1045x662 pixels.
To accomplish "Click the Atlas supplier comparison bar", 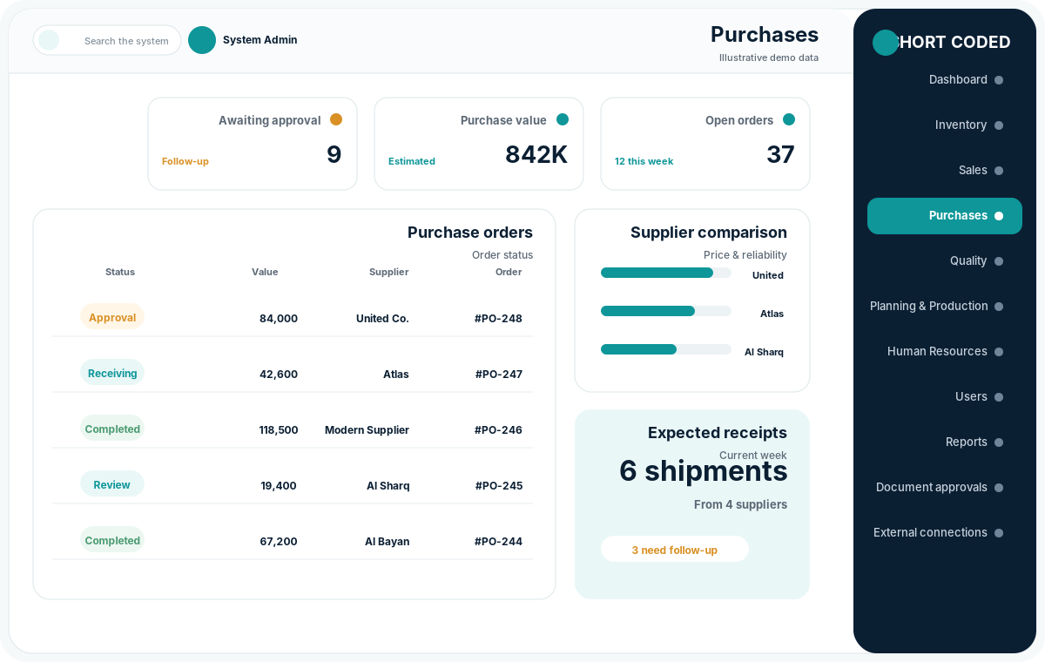I will 666,311.
